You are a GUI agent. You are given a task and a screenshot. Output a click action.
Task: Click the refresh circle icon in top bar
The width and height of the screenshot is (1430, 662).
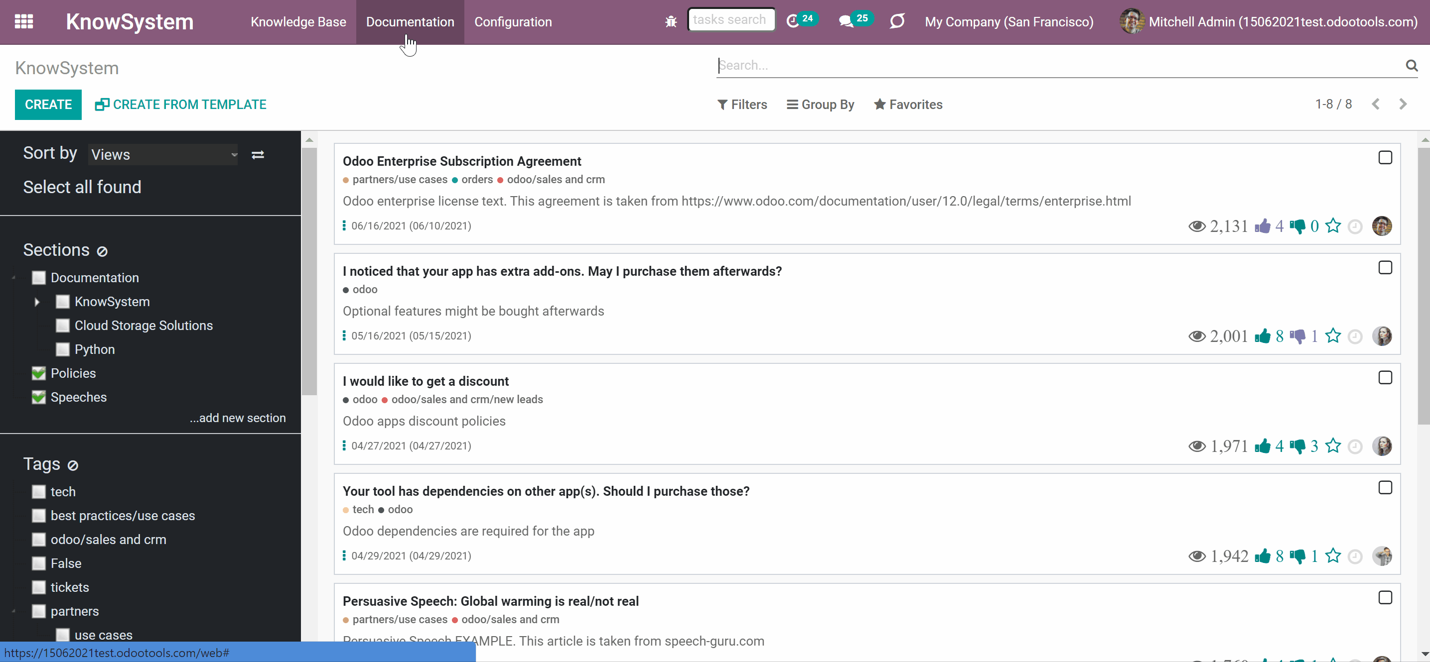(897, 21)
